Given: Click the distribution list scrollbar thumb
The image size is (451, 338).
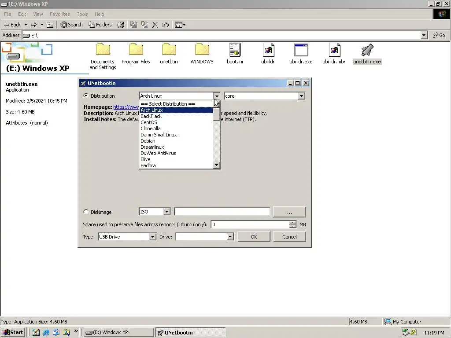Looking at the screenshot, I should (x=217, y=114).
